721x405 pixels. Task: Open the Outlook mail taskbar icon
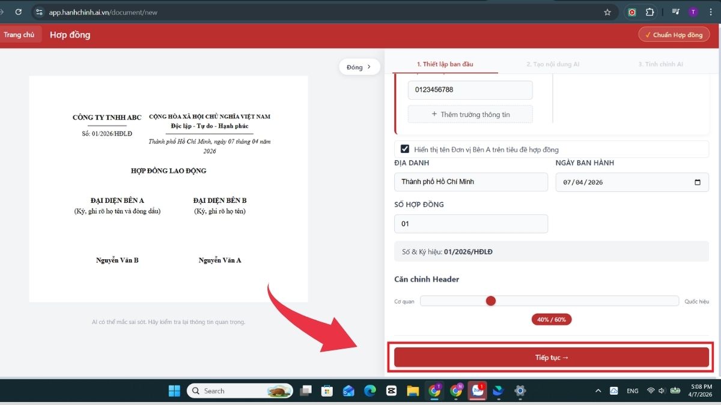(x=348, y=391)
